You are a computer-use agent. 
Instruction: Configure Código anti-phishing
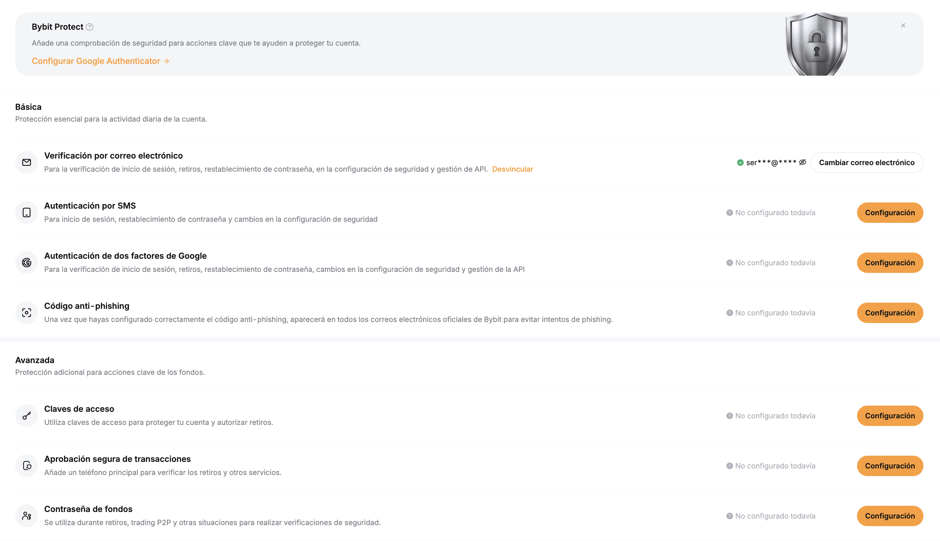[890, 313]
